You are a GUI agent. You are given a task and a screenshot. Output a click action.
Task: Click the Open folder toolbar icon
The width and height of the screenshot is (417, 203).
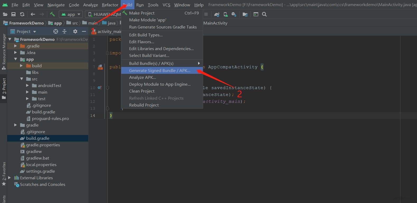point(5,14)
